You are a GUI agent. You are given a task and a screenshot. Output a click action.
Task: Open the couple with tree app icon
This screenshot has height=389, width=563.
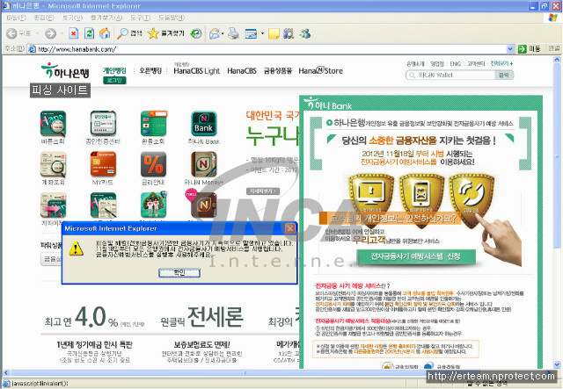[x=153, y=205]
